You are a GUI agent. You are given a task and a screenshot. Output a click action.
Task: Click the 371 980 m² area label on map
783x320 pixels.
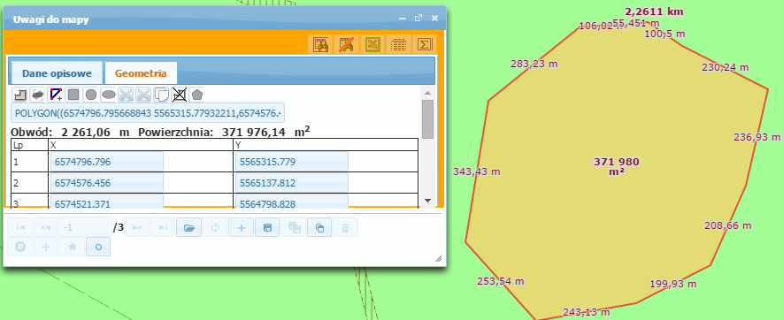(x=617, y=166)
